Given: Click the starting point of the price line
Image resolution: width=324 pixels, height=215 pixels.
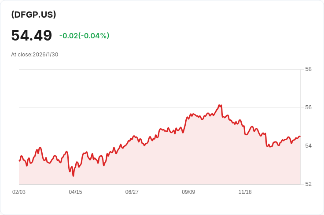Looking at the screenshot, I should [19, 160].
